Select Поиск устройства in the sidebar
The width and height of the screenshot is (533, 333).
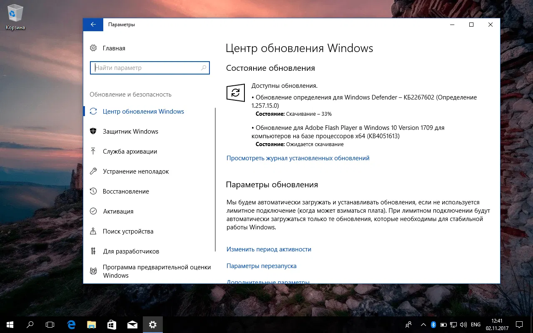click(x=128, y=231)
